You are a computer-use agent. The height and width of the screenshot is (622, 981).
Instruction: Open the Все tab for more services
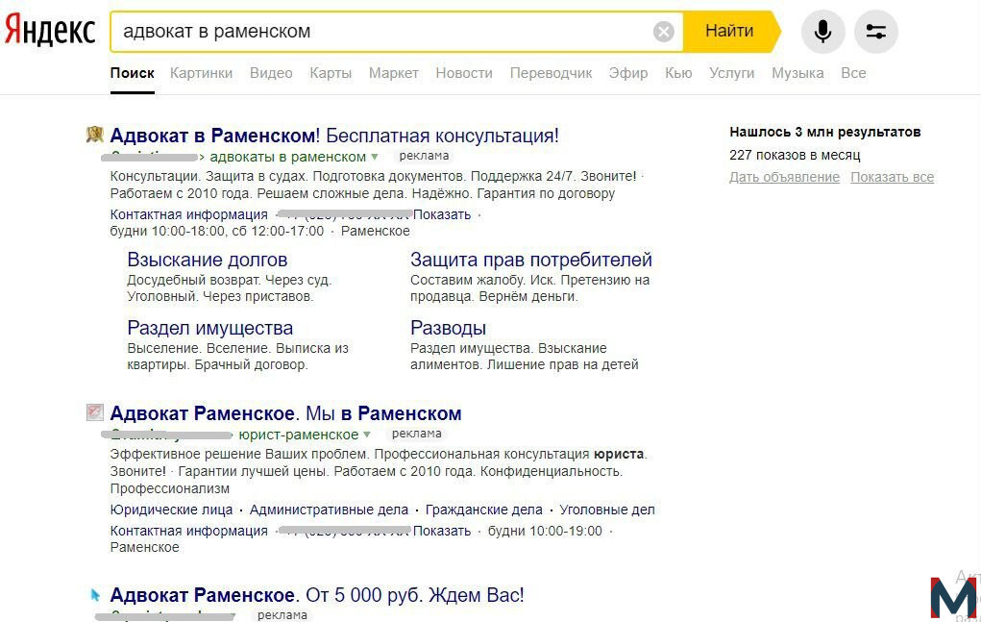click(853, 73)
